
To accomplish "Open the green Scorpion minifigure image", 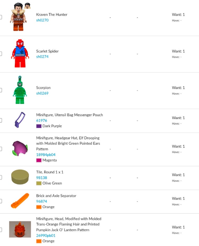I will (x=20, y=90).
